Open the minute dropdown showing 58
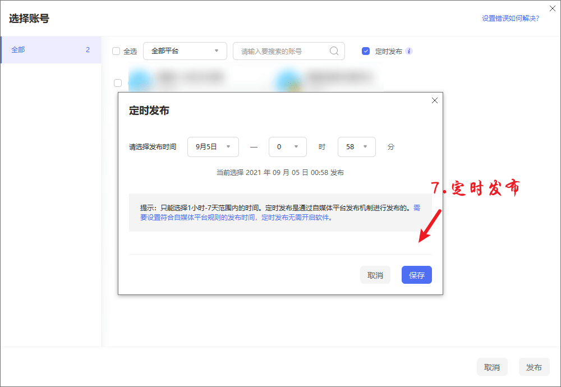The image size is (561, 387). click(x=357, y=146)
